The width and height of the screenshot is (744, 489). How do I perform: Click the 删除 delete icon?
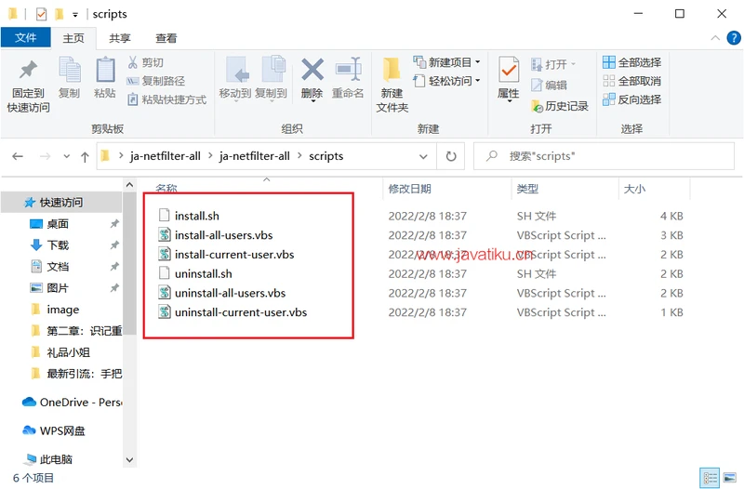312,72
